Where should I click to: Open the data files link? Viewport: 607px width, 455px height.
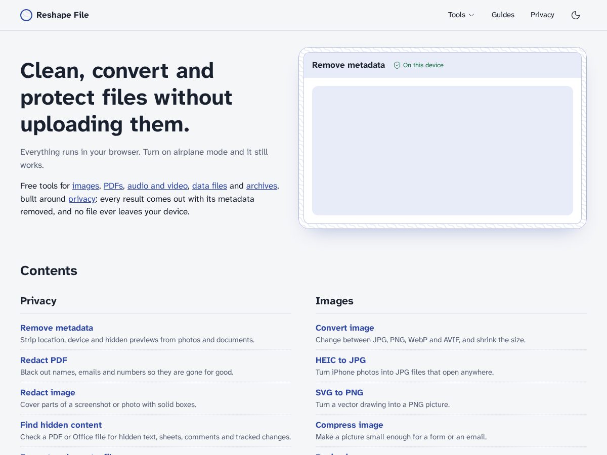(209, 186)
